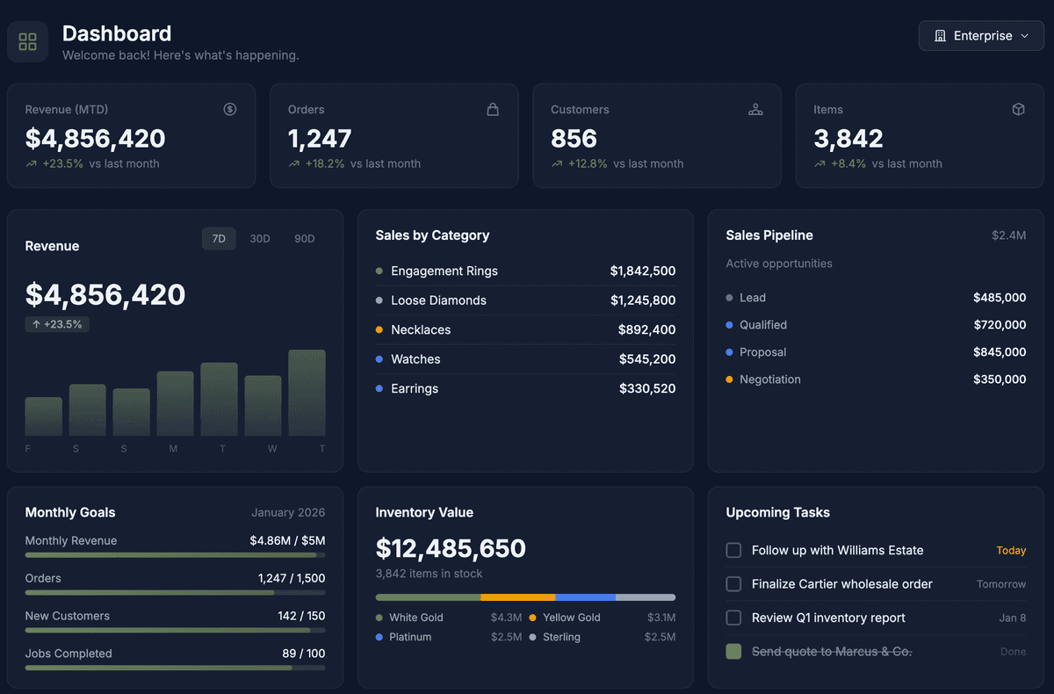Screen dimensions: 1054x694
Task: Click $1,842,500 Engagement Rings amount
Action: 643,271
